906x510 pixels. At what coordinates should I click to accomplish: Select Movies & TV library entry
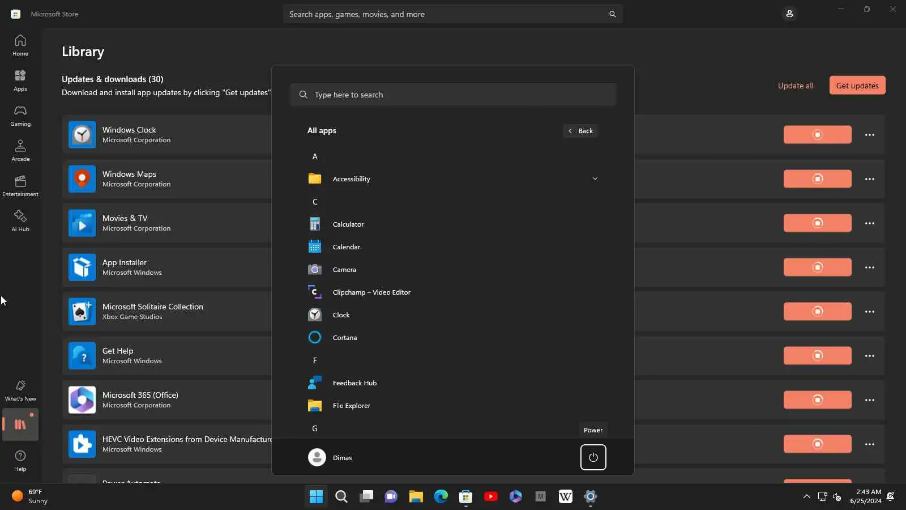[x=473, y=223]
